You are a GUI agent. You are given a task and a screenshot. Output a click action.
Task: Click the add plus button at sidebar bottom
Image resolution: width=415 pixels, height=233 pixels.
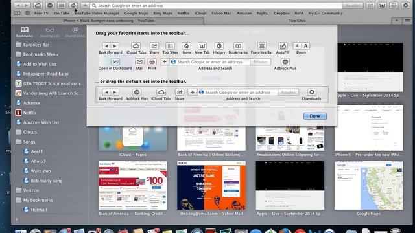click(16, 219)
